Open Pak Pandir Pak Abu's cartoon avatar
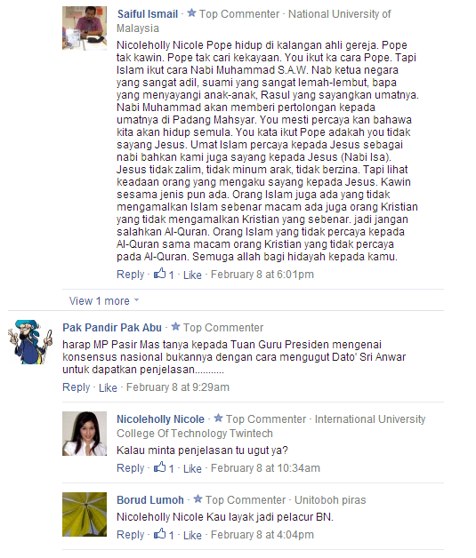This screenshot has height=558, width=476. pos(30,341)
